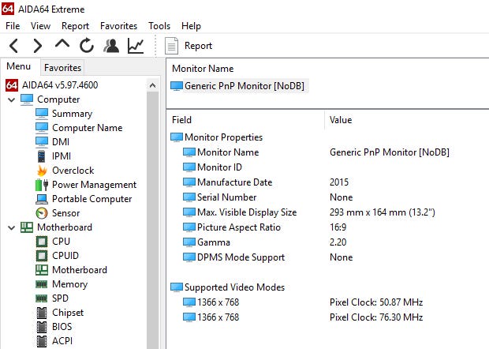The width and height of the screenshot is (489, 349).
Task: Open the View menu
Action: [x=40, y=26]
